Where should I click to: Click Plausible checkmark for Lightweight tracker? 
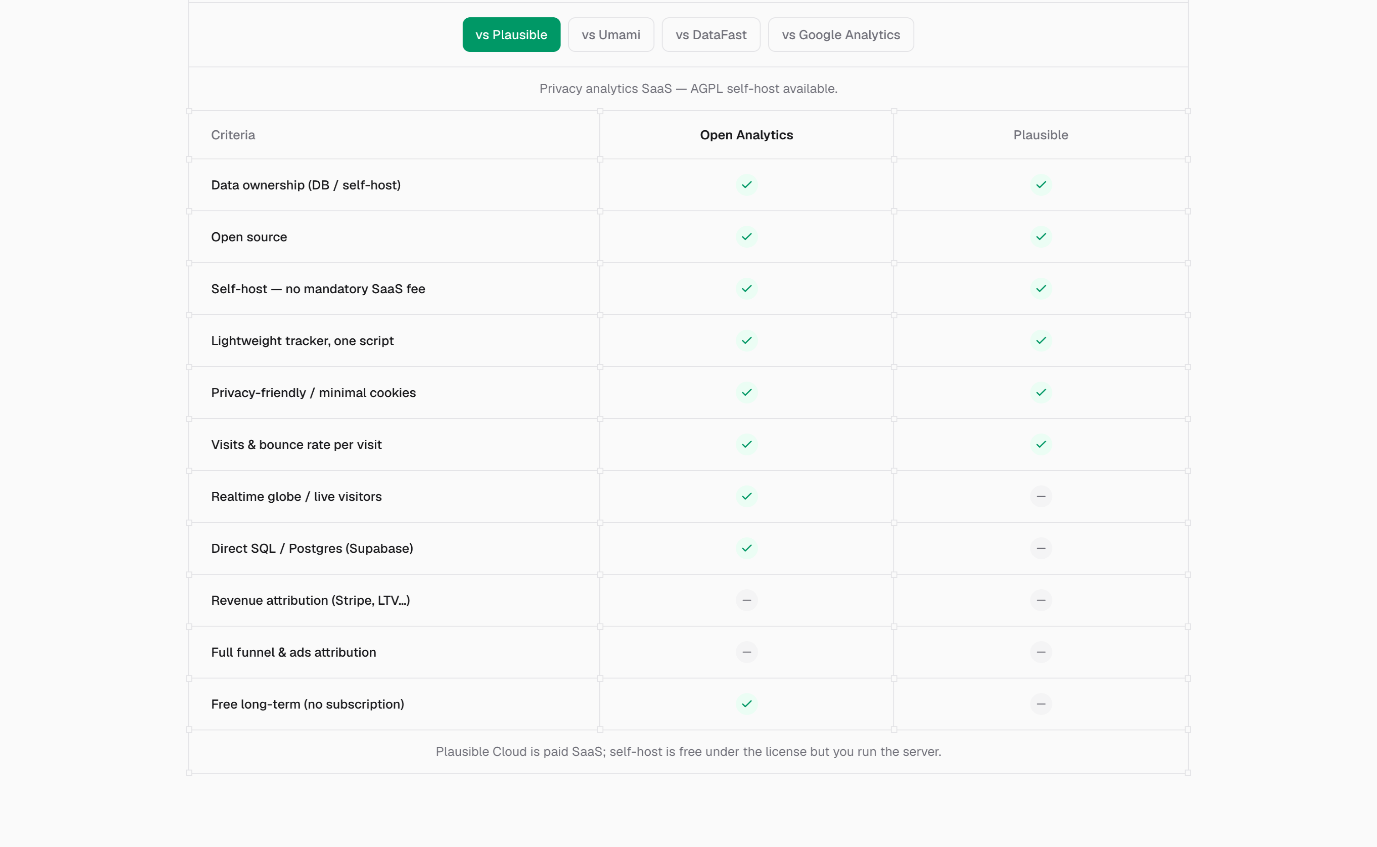point(1041,341)
